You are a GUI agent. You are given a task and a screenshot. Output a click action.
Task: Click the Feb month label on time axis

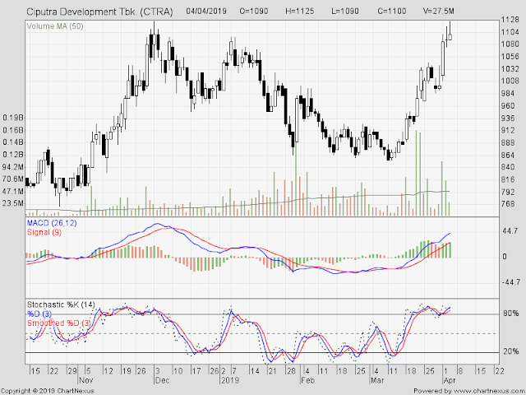pos(307,380)
